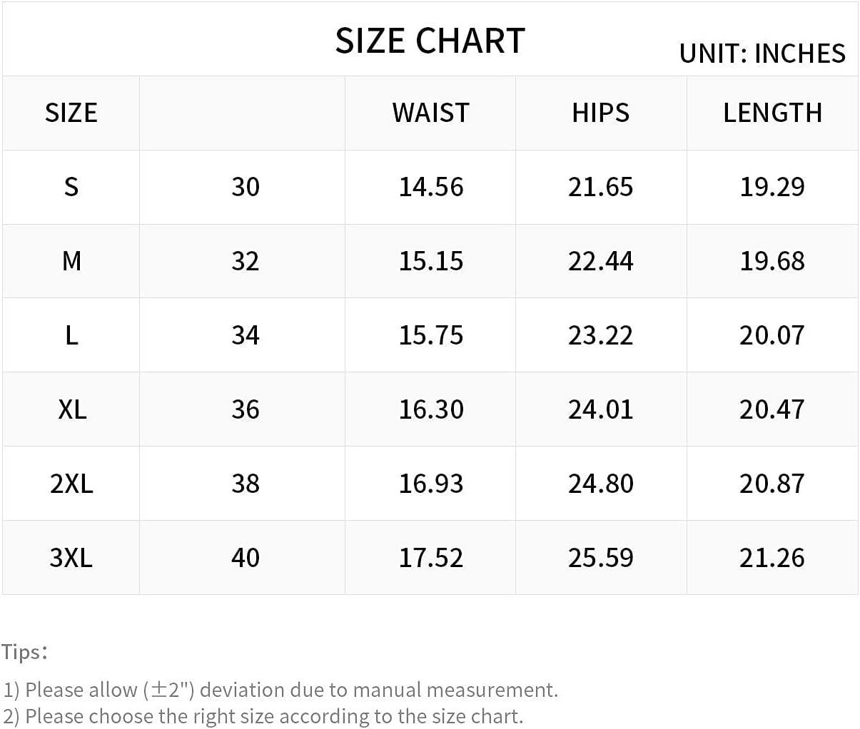Screen dimensions: 860x729
Task: Click the SIZE CHART title
Action: 430,41
